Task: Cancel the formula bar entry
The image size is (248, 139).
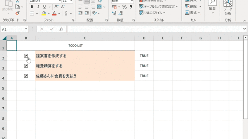Action: tap(42, 29)
